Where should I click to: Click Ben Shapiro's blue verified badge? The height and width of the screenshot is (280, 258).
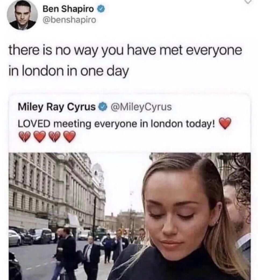click(x=101, y=9)
